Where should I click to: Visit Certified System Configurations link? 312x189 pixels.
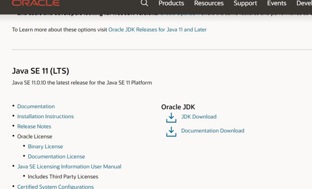pos(55,187)
